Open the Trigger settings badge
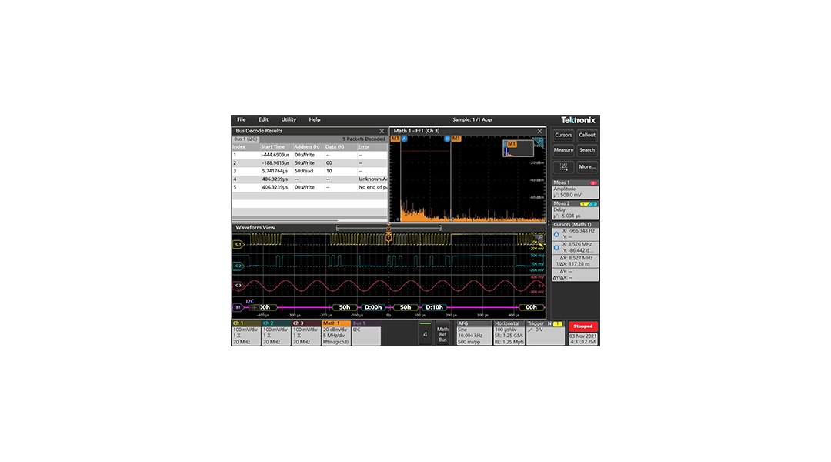The image size is (831, 462). 546,333
